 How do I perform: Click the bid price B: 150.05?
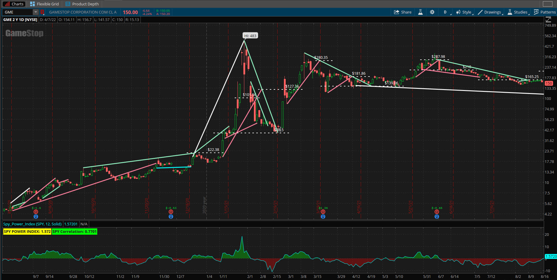[163, 11]
